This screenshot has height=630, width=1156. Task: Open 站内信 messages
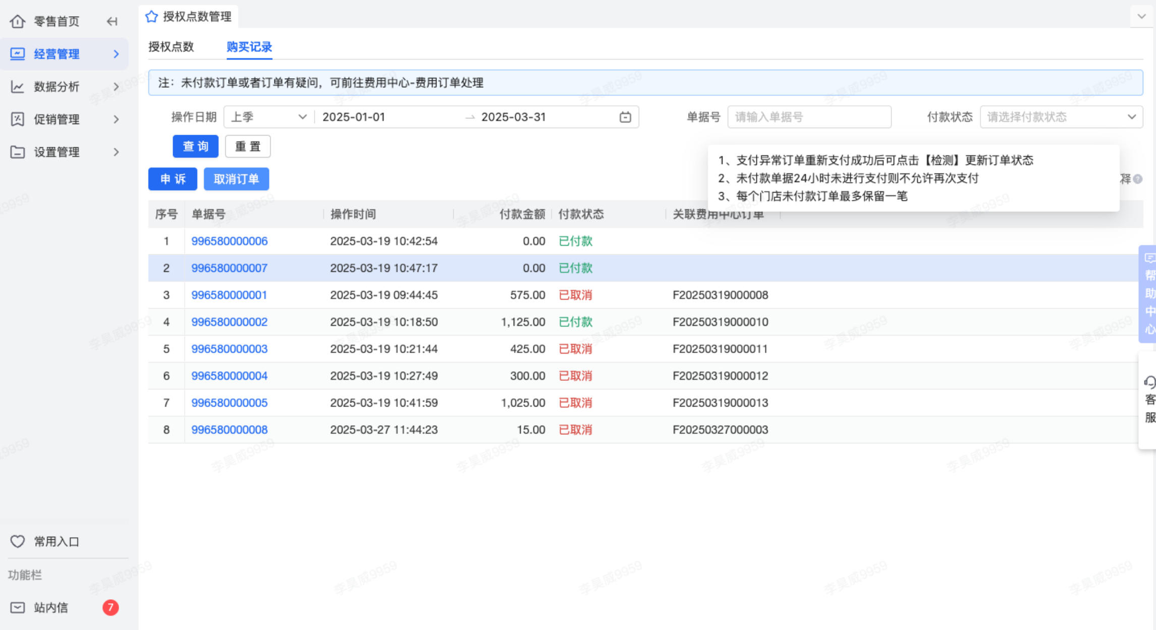[51, 607]
